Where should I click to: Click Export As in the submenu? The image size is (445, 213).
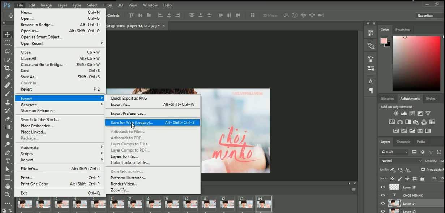(152, 105)
